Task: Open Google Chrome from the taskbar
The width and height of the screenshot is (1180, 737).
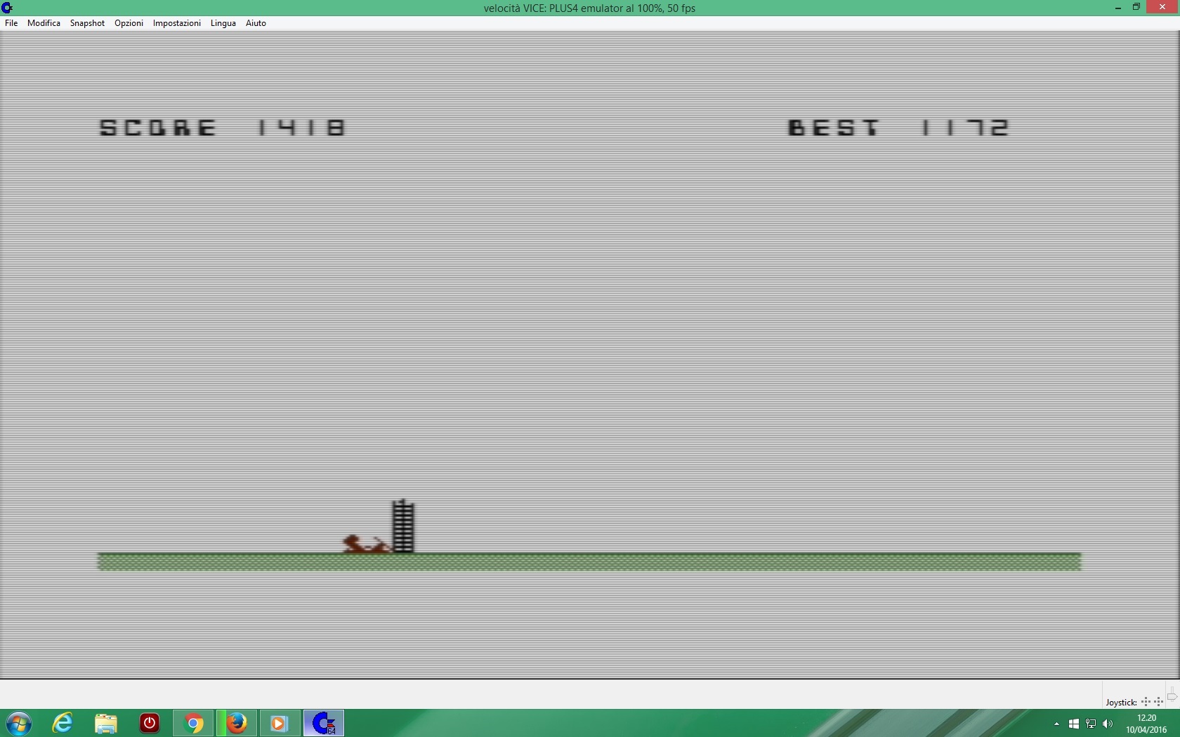Action: coord(193,723)
